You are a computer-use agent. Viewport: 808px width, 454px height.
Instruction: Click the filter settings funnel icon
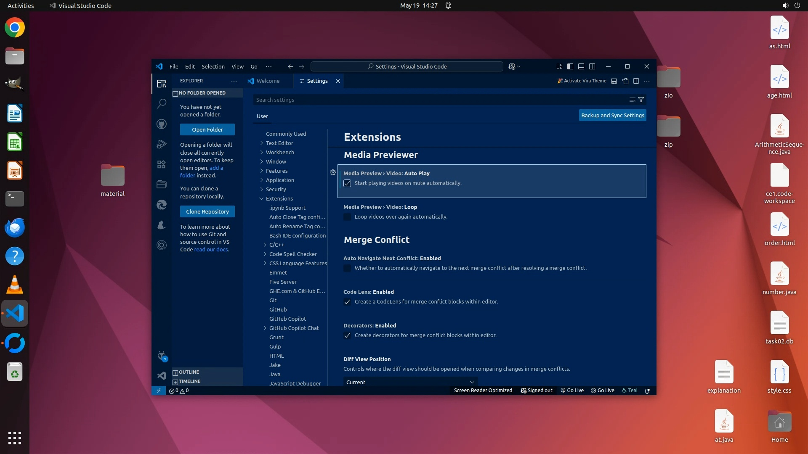[x=641, y=100]
